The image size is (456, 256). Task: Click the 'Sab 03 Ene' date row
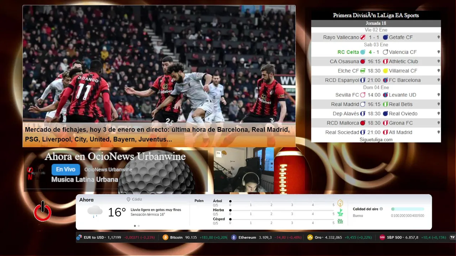[376, 45]
